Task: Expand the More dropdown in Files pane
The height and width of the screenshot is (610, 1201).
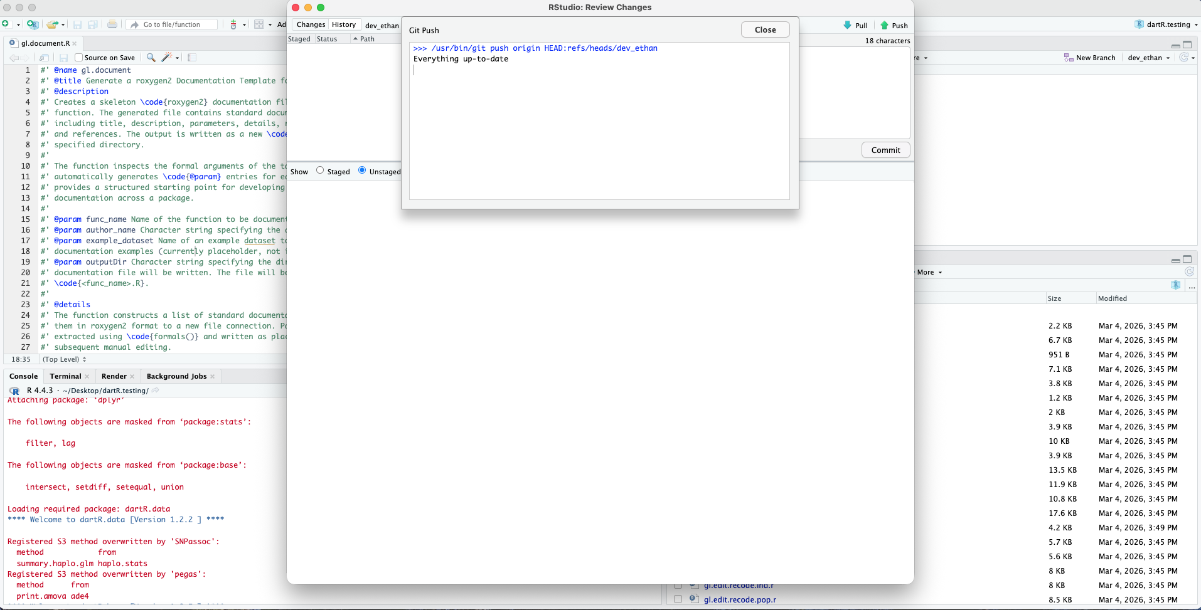Action: pyautogui.click(x=929, y=272)
